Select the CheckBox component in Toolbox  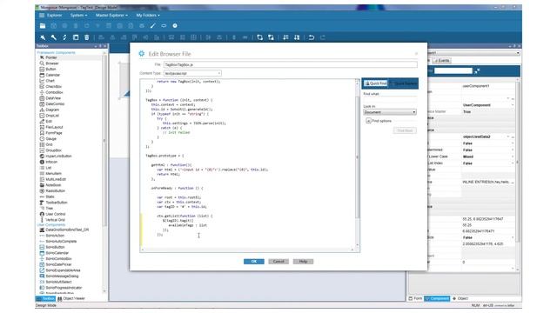click(53, 86)
